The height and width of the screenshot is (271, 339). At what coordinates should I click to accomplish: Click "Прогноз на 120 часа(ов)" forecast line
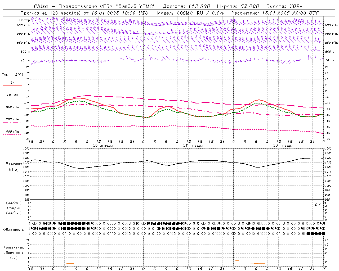[51, 13]
